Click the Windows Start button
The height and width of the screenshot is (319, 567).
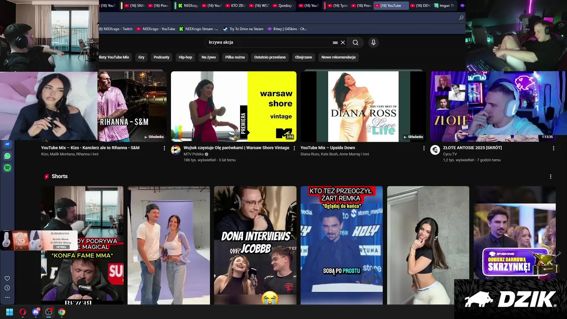tap(9, 312)
